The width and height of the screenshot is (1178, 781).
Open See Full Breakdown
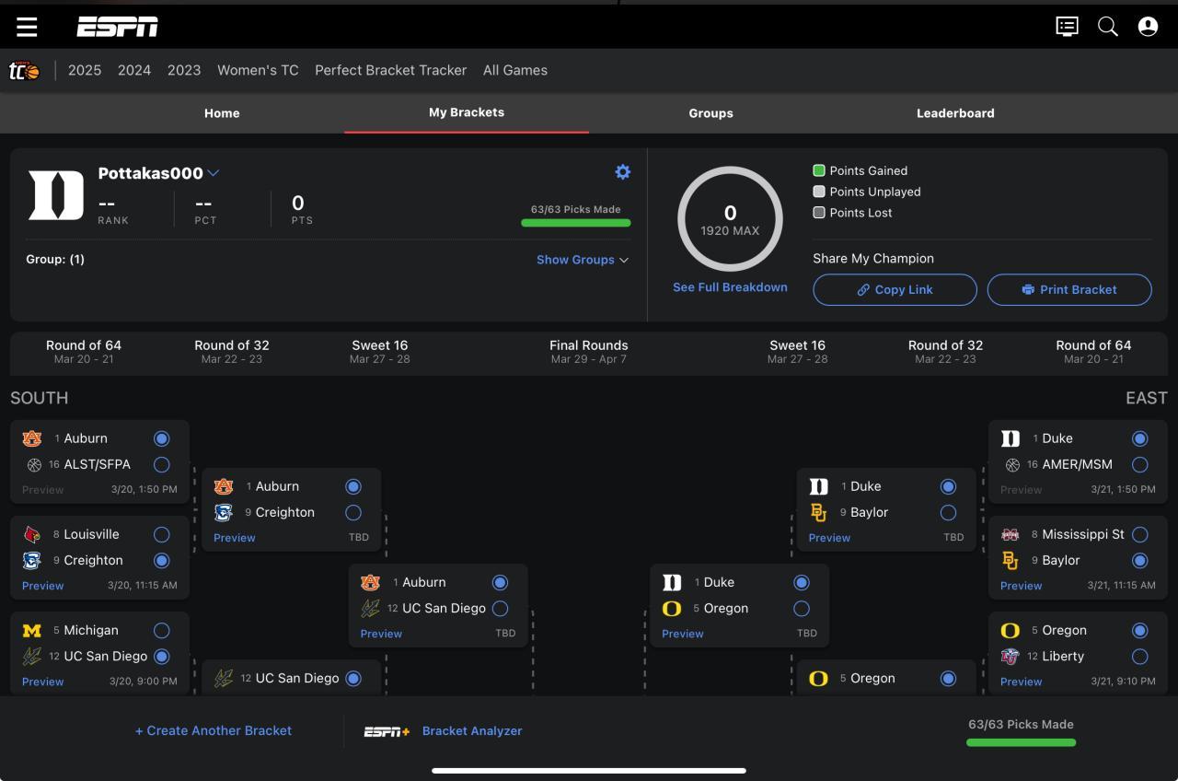point(730,287)
